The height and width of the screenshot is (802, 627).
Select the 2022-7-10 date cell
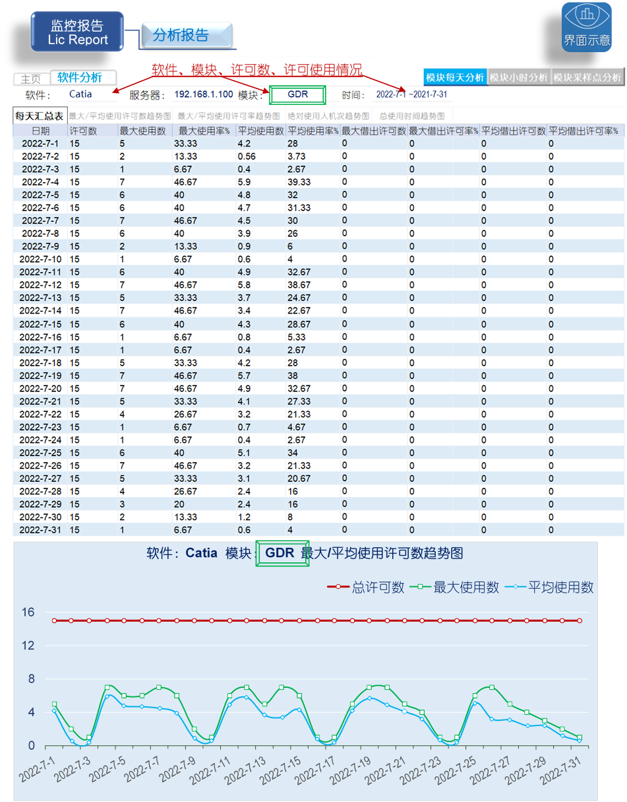coord(40,259)
